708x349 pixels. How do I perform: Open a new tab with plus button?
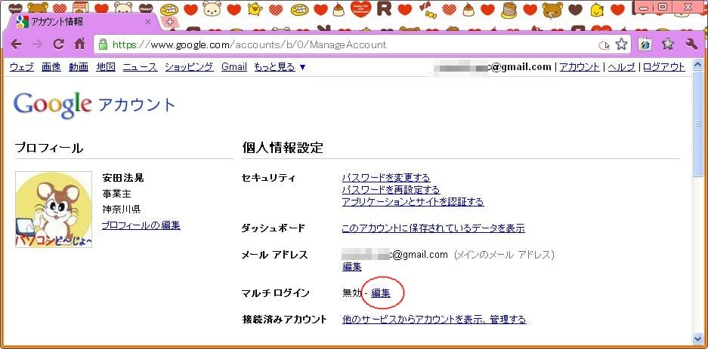click(x=169, y=22)
